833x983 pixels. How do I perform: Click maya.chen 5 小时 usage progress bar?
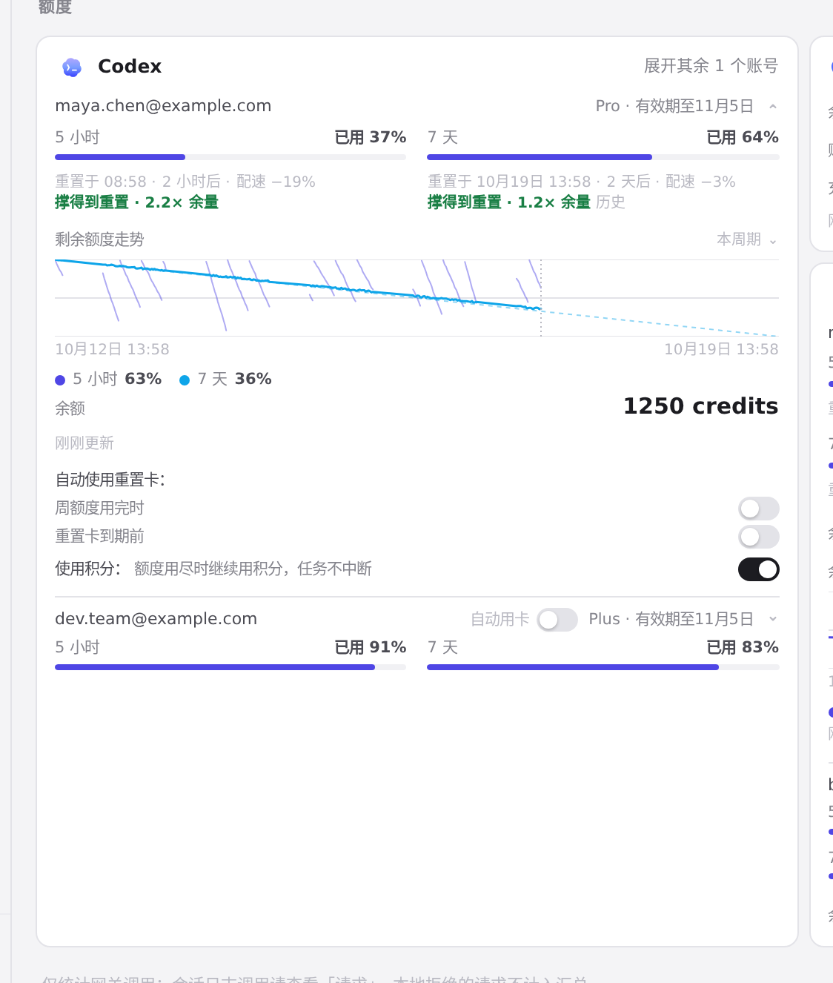230,157
